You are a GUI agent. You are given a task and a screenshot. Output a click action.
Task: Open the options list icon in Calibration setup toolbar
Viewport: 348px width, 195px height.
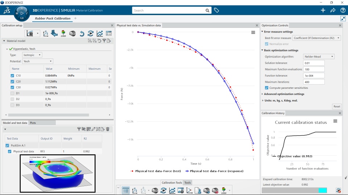click(x=109, y=33)
